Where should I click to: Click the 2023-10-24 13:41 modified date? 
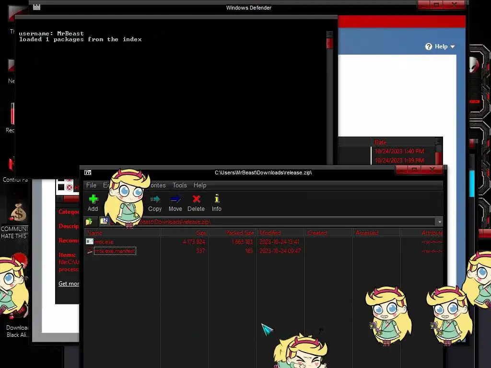point(280,242)
